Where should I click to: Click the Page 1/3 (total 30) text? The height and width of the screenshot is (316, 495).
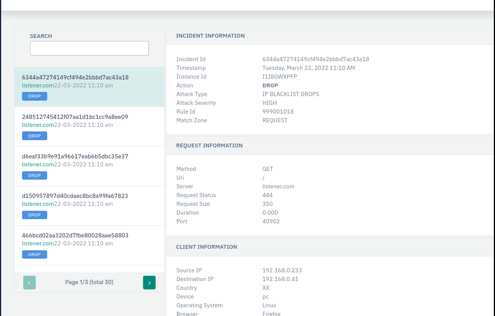point(89,282)
